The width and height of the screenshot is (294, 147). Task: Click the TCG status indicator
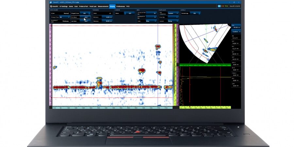[x=227, y=6]
